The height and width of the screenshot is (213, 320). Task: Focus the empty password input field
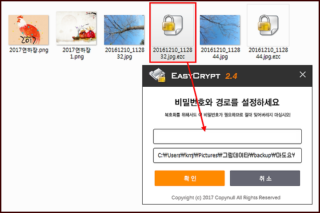tap(228, 137)
